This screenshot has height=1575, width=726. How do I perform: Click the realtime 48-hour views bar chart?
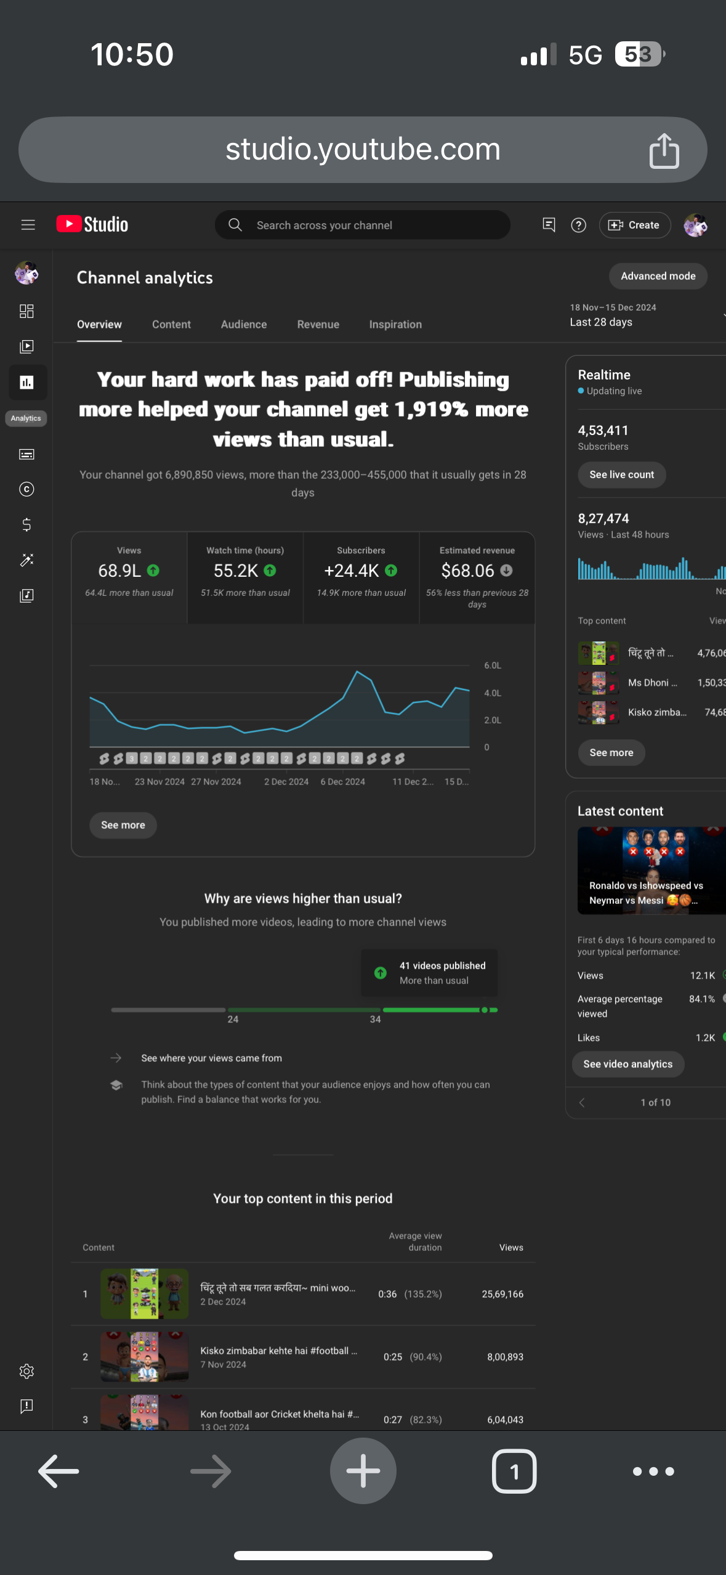(x=651, y=568)
